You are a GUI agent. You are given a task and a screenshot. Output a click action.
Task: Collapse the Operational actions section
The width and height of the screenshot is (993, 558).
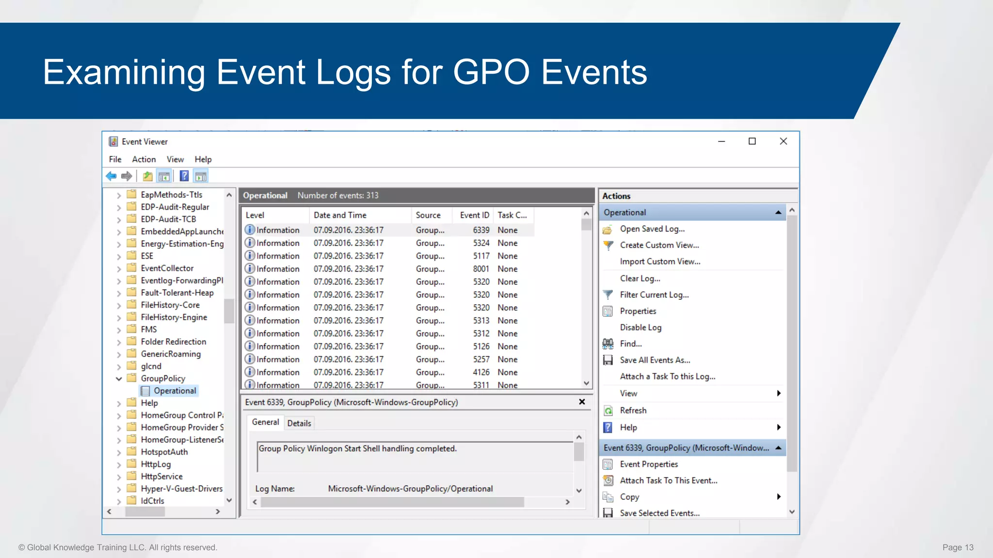pos(778,213)
